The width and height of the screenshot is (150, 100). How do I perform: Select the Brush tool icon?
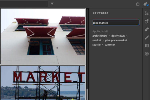[x=147, y=38]
